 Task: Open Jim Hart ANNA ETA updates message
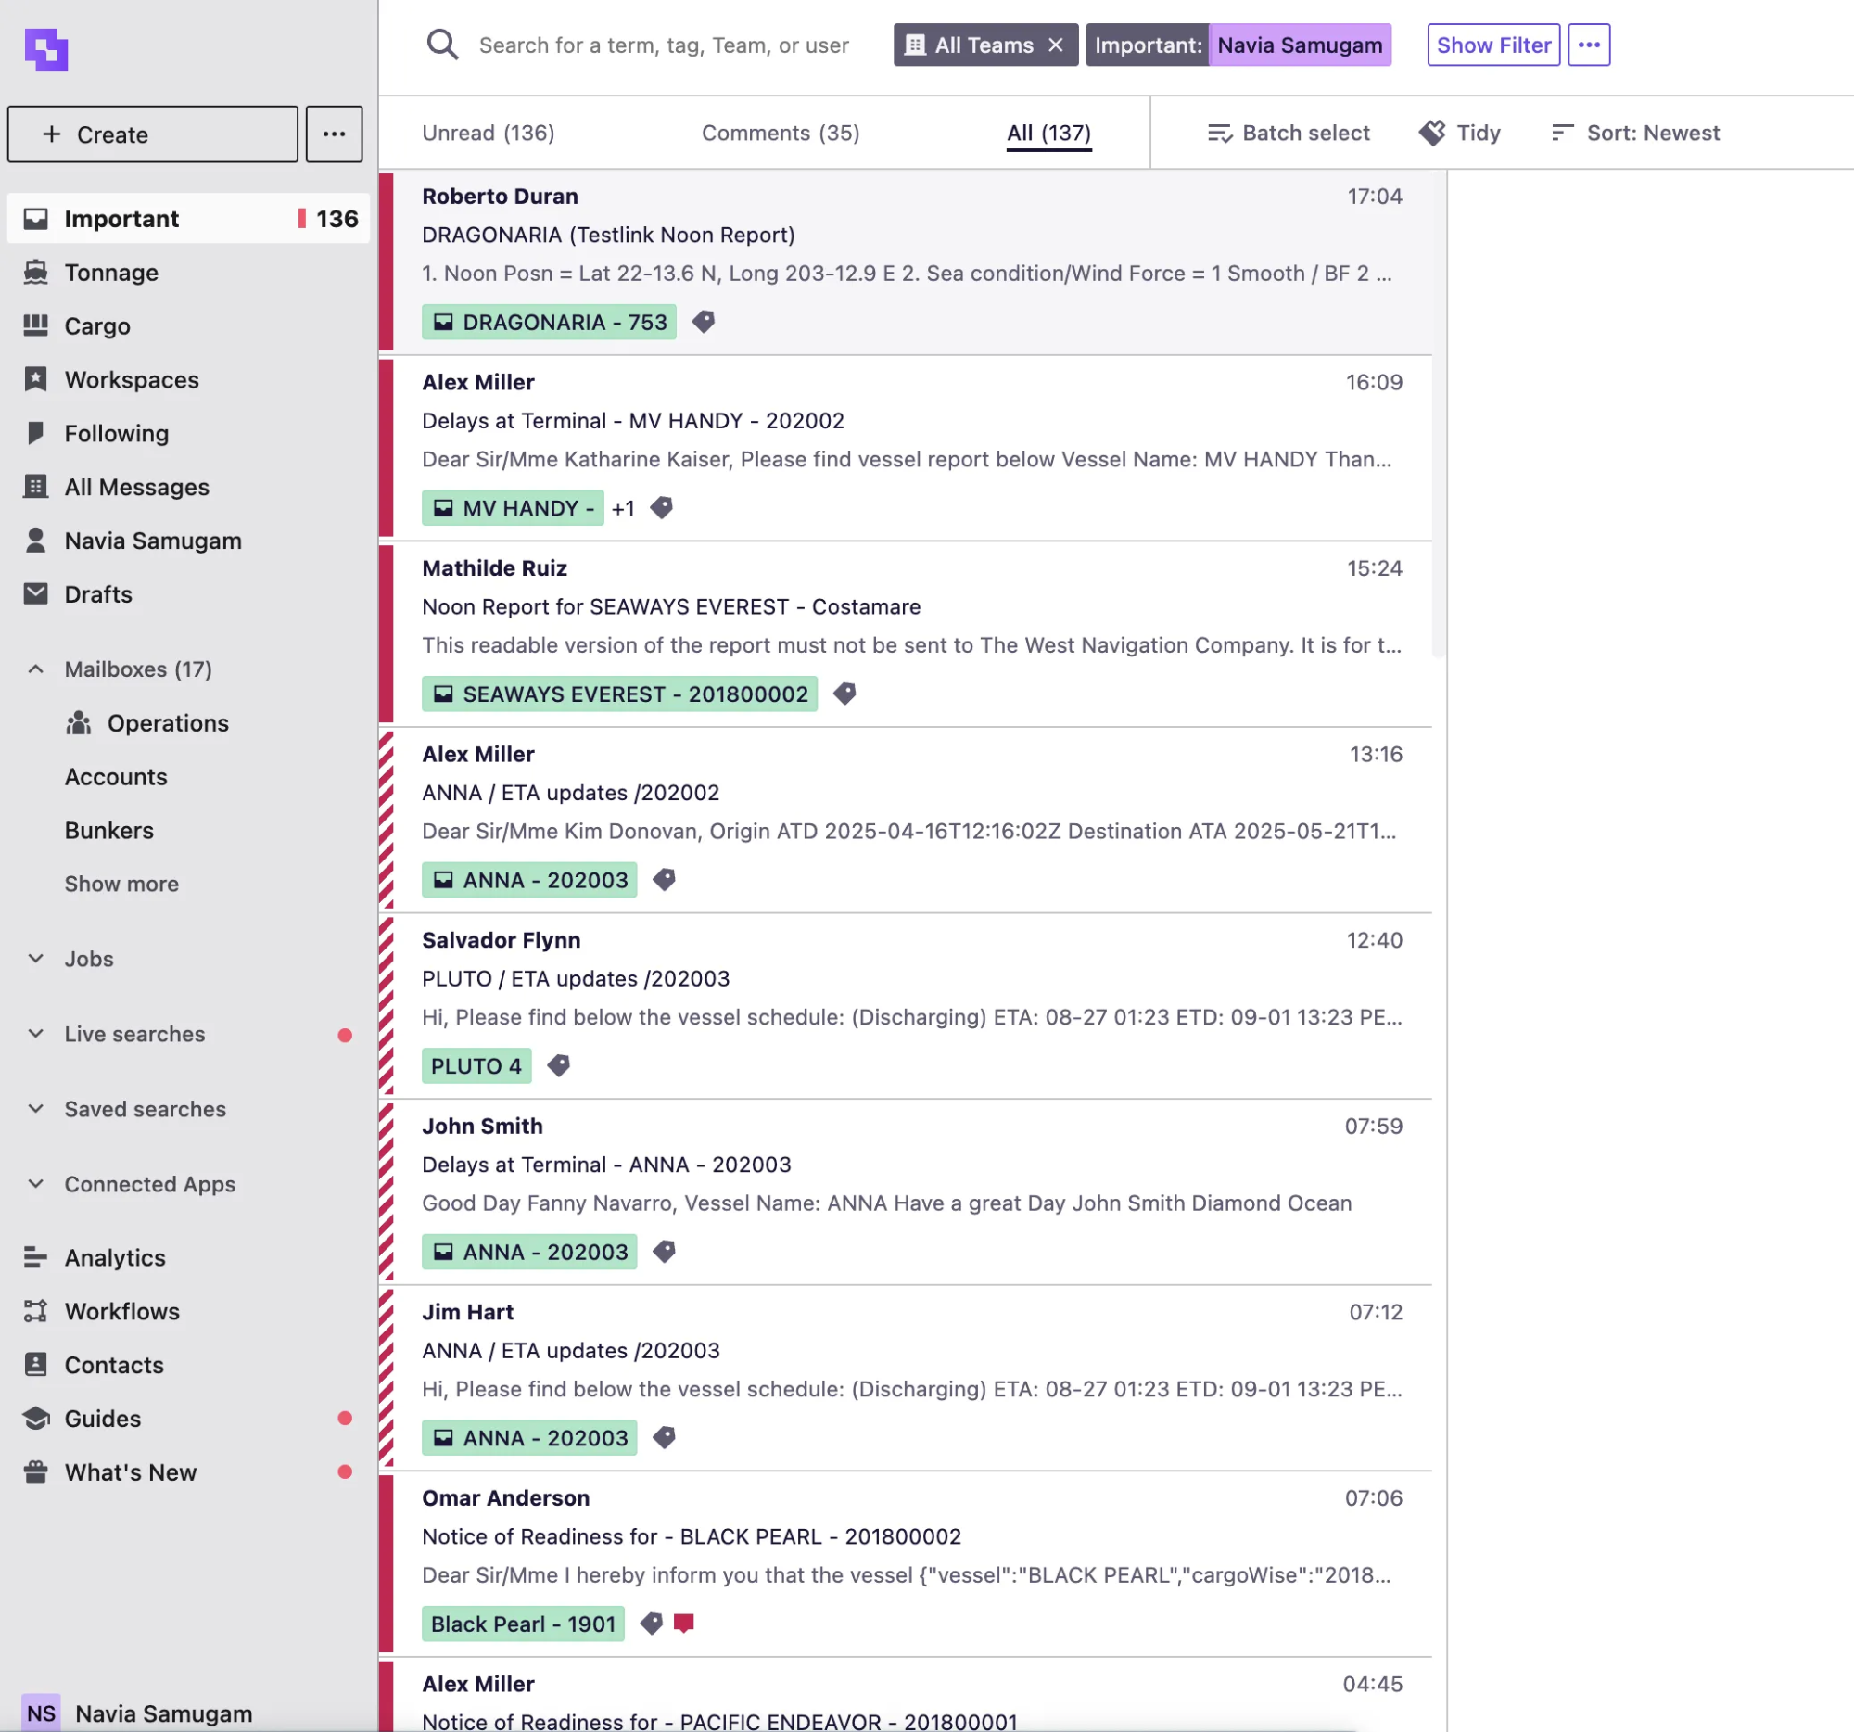click(905, 1378)
